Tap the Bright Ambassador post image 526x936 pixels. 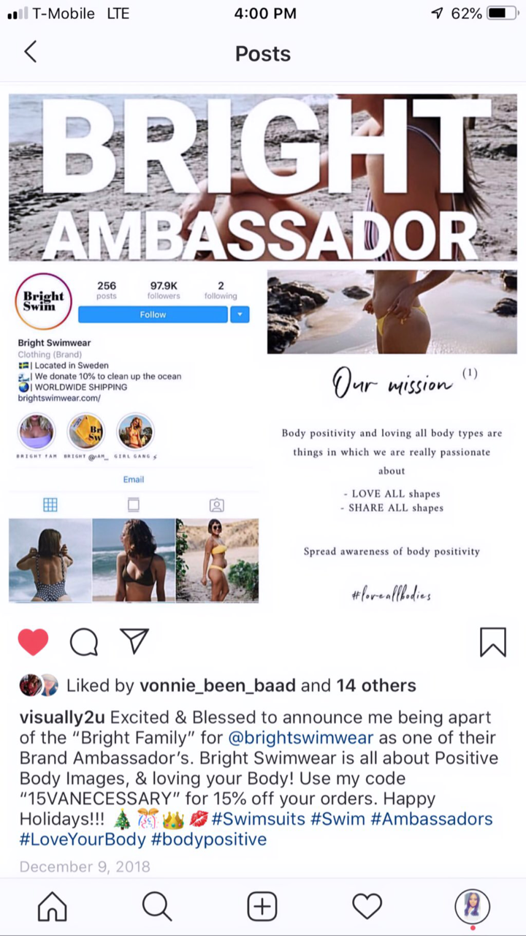pyautogui.click(x=263, y=349)
